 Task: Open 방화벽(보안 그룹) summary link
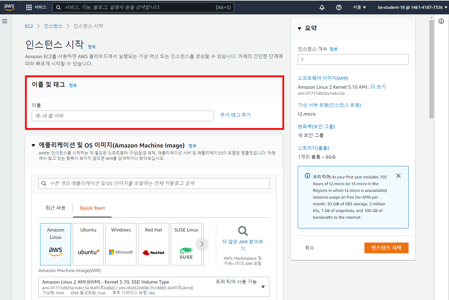(316, 126)
